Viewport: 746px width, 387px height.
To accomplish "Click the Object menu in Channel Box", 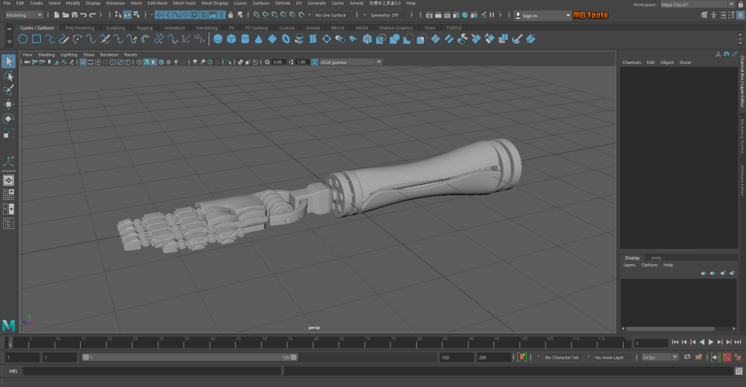I will point(667,63).
